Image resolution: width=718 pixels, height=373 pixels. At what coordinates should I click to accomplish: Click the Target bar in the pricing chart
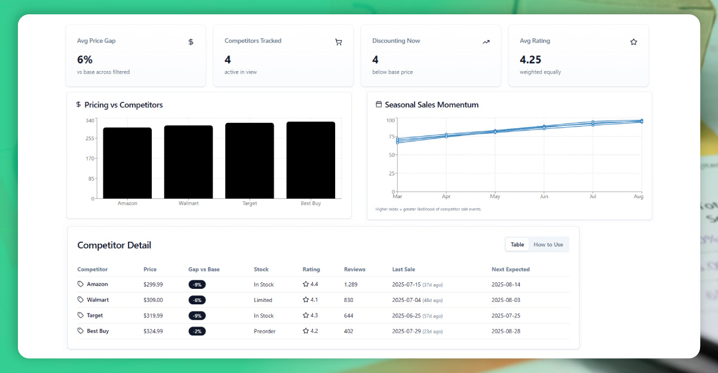click(250, 161)
